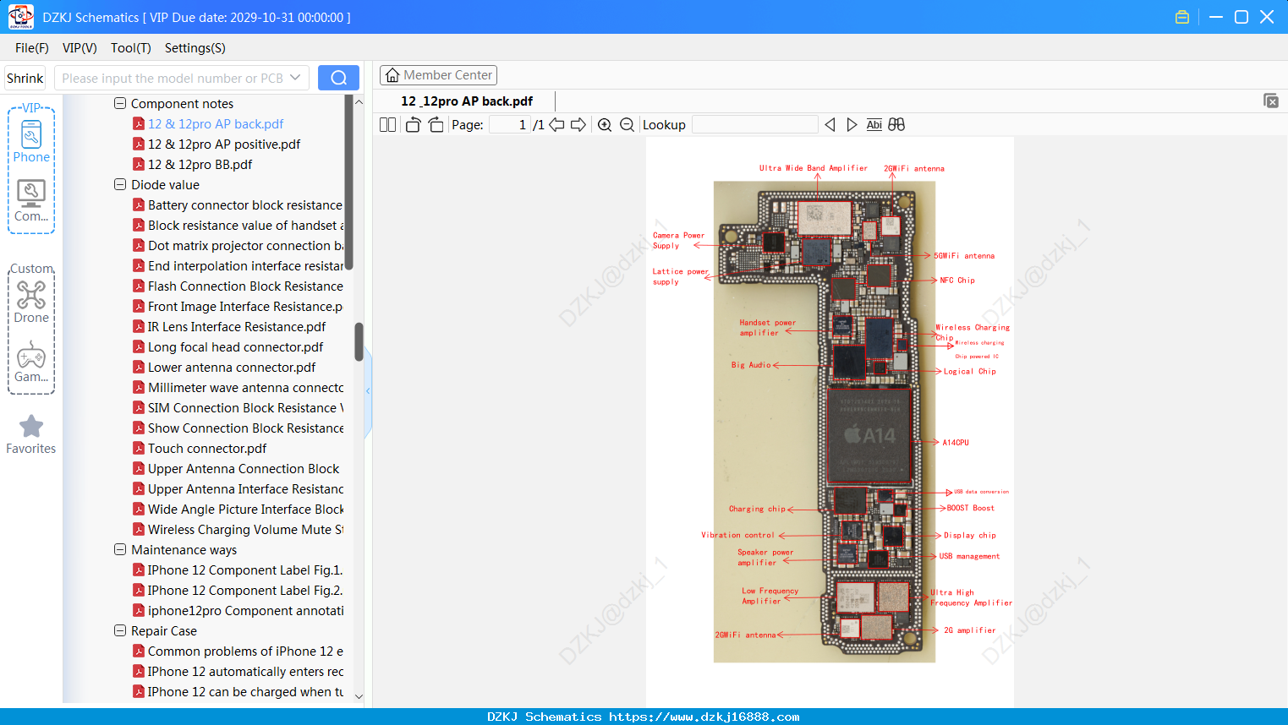Zoom out of the PDF
This screenshot has width=1288, height=725.
click(627, 125)
